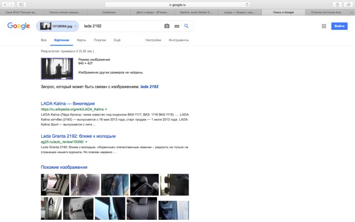Open the Все results tab

click(x=44, y=40)
